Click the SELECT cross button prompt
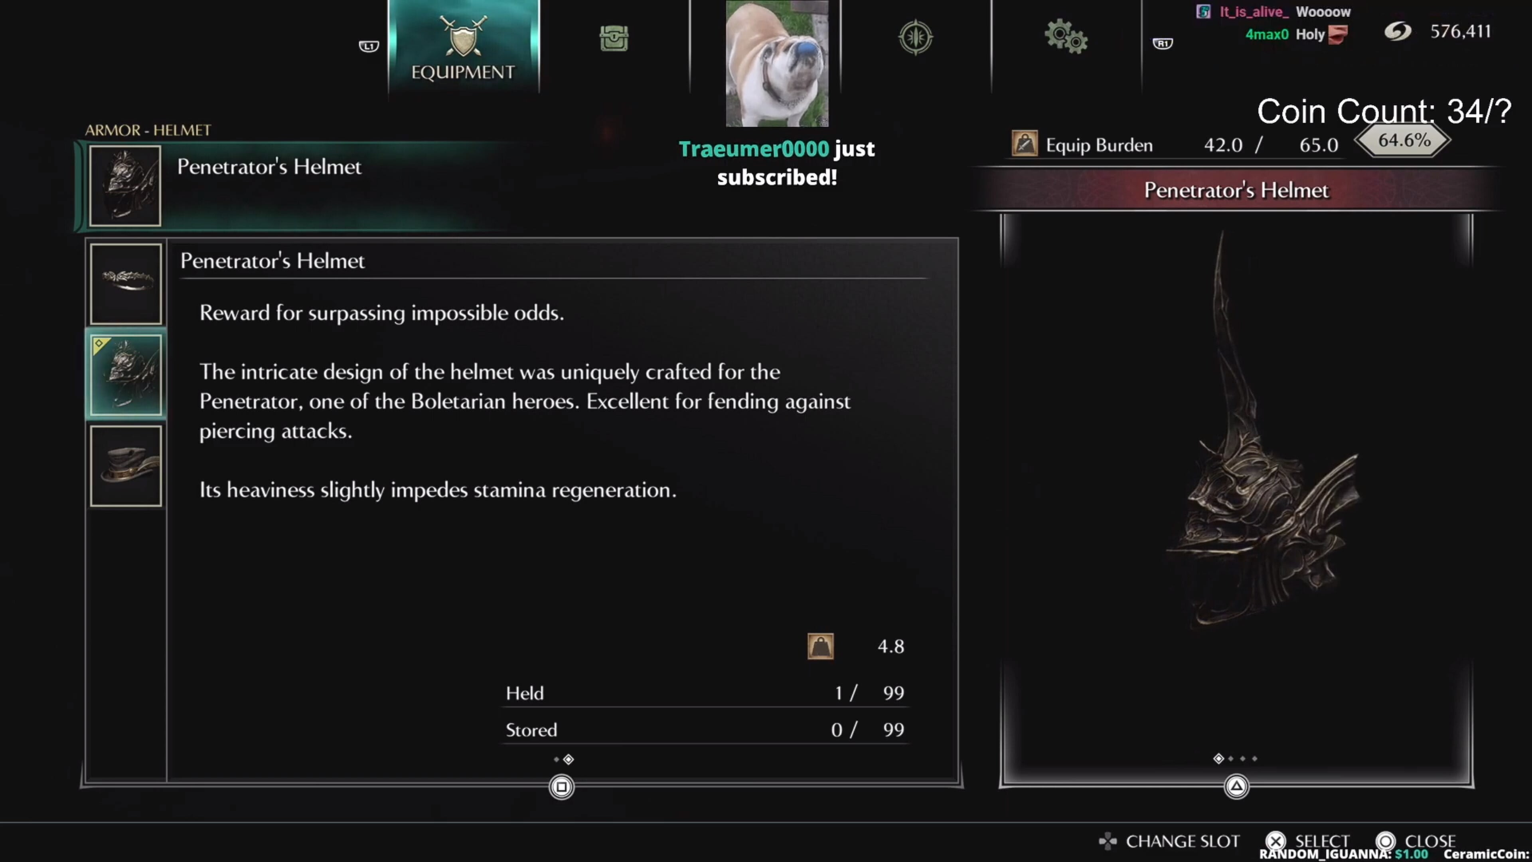Screen dimensions: 1532x862 [1308, 841]
